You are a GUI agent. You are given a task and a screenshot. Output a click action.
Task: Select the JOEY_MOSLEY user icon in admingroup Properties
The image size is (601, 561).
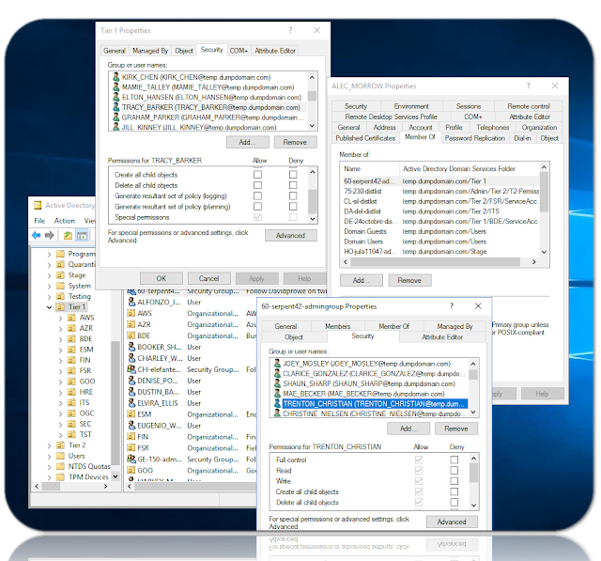pyautogui.click(x=277, y=363)
